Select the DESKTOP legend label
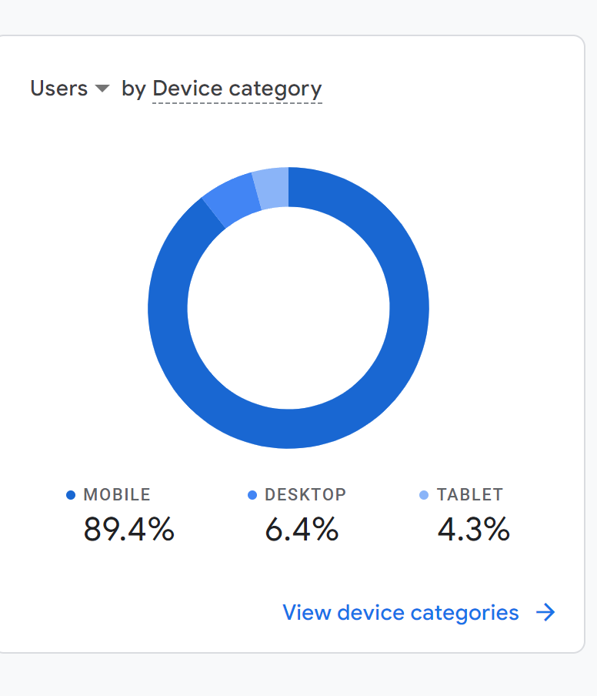The image size is (597, 696). (x=305, y=494)
